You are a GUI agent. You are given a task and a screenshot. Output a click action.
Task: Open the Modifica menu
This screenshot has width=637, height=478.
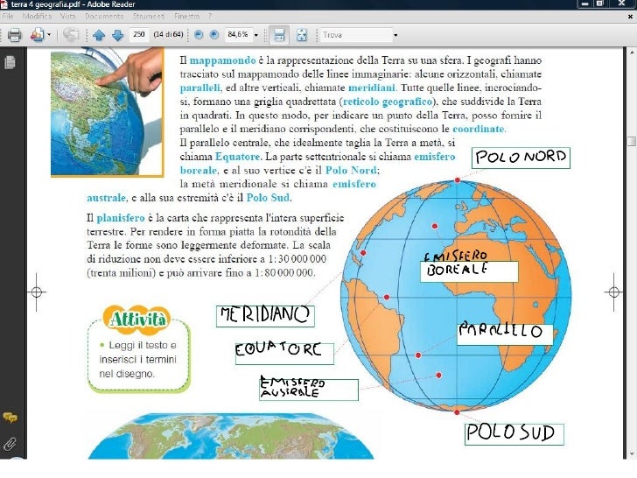tap(37, 17)
